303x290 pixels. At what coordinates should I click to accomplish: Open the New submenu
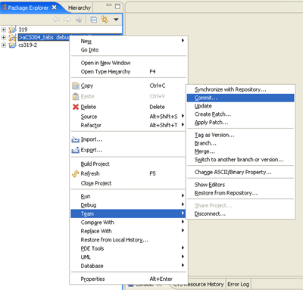coord(129,41)
